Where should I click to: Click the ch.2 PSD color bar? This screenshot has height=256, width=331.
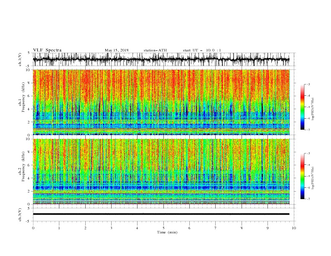tap(303, 176)
